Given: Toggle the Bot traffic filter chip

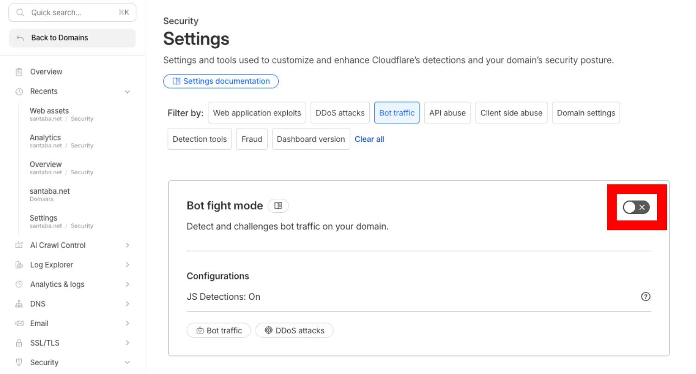Looking at the screenshot, I should pos(397,113).
